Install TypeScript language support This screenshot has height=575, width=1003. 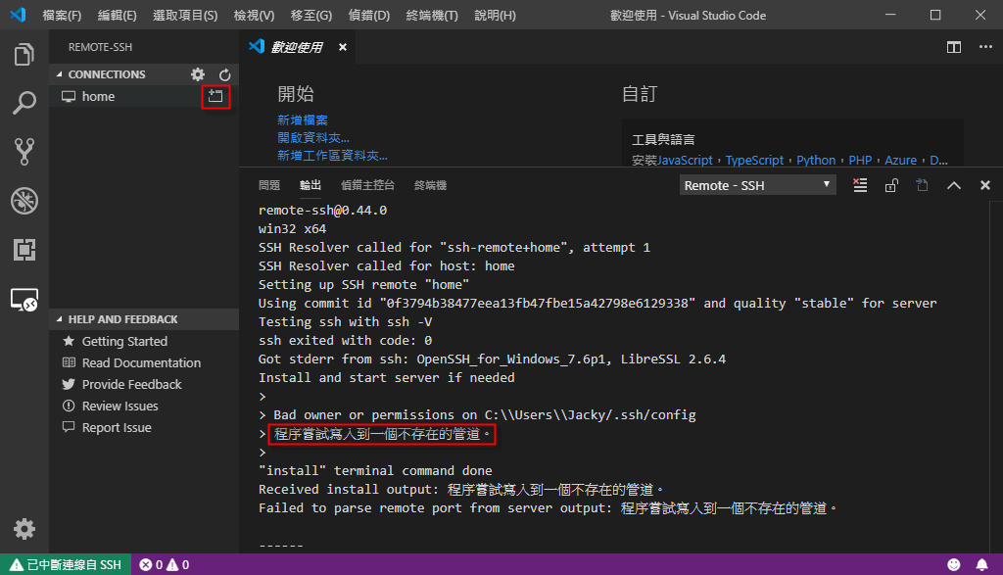pyautogui.click(x=754, y=160)
